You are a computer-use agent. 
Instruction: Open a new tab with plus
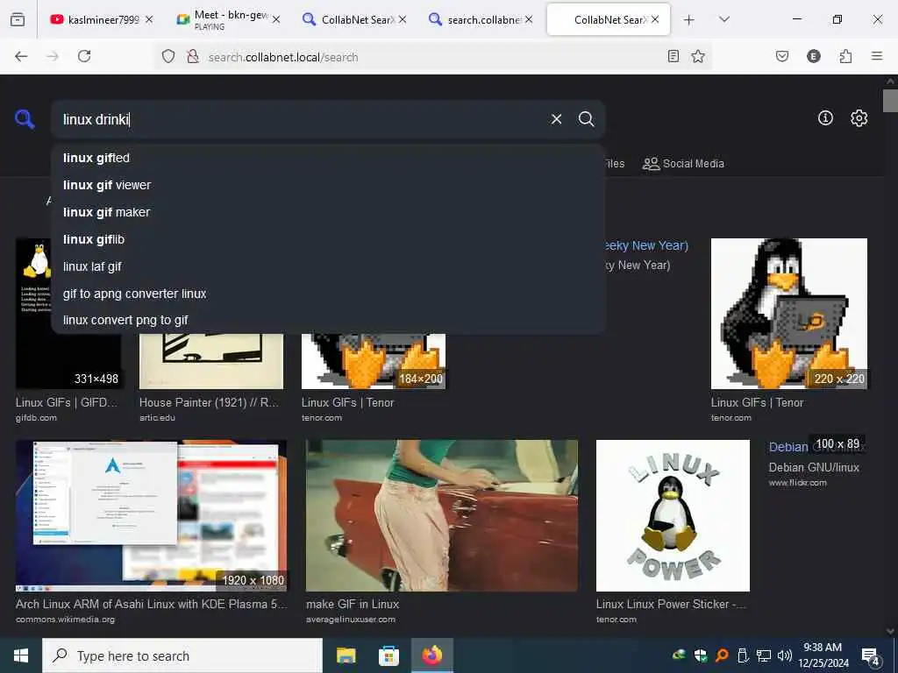pyautogui.click(x=689, y=20)
